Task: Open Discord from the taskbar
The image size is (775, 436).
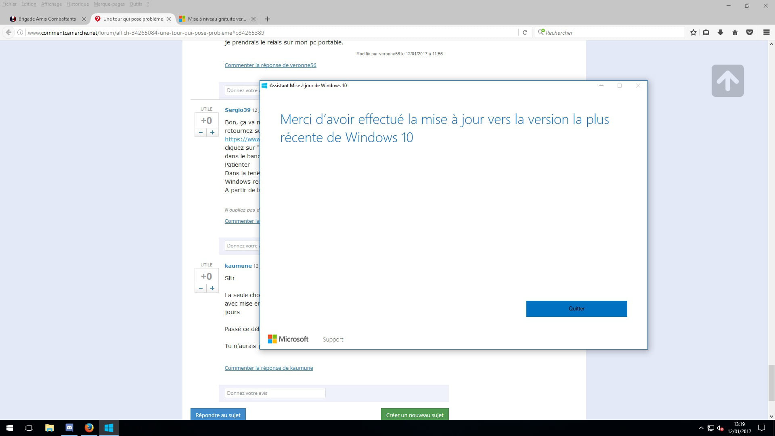Action: pos(69,428)
